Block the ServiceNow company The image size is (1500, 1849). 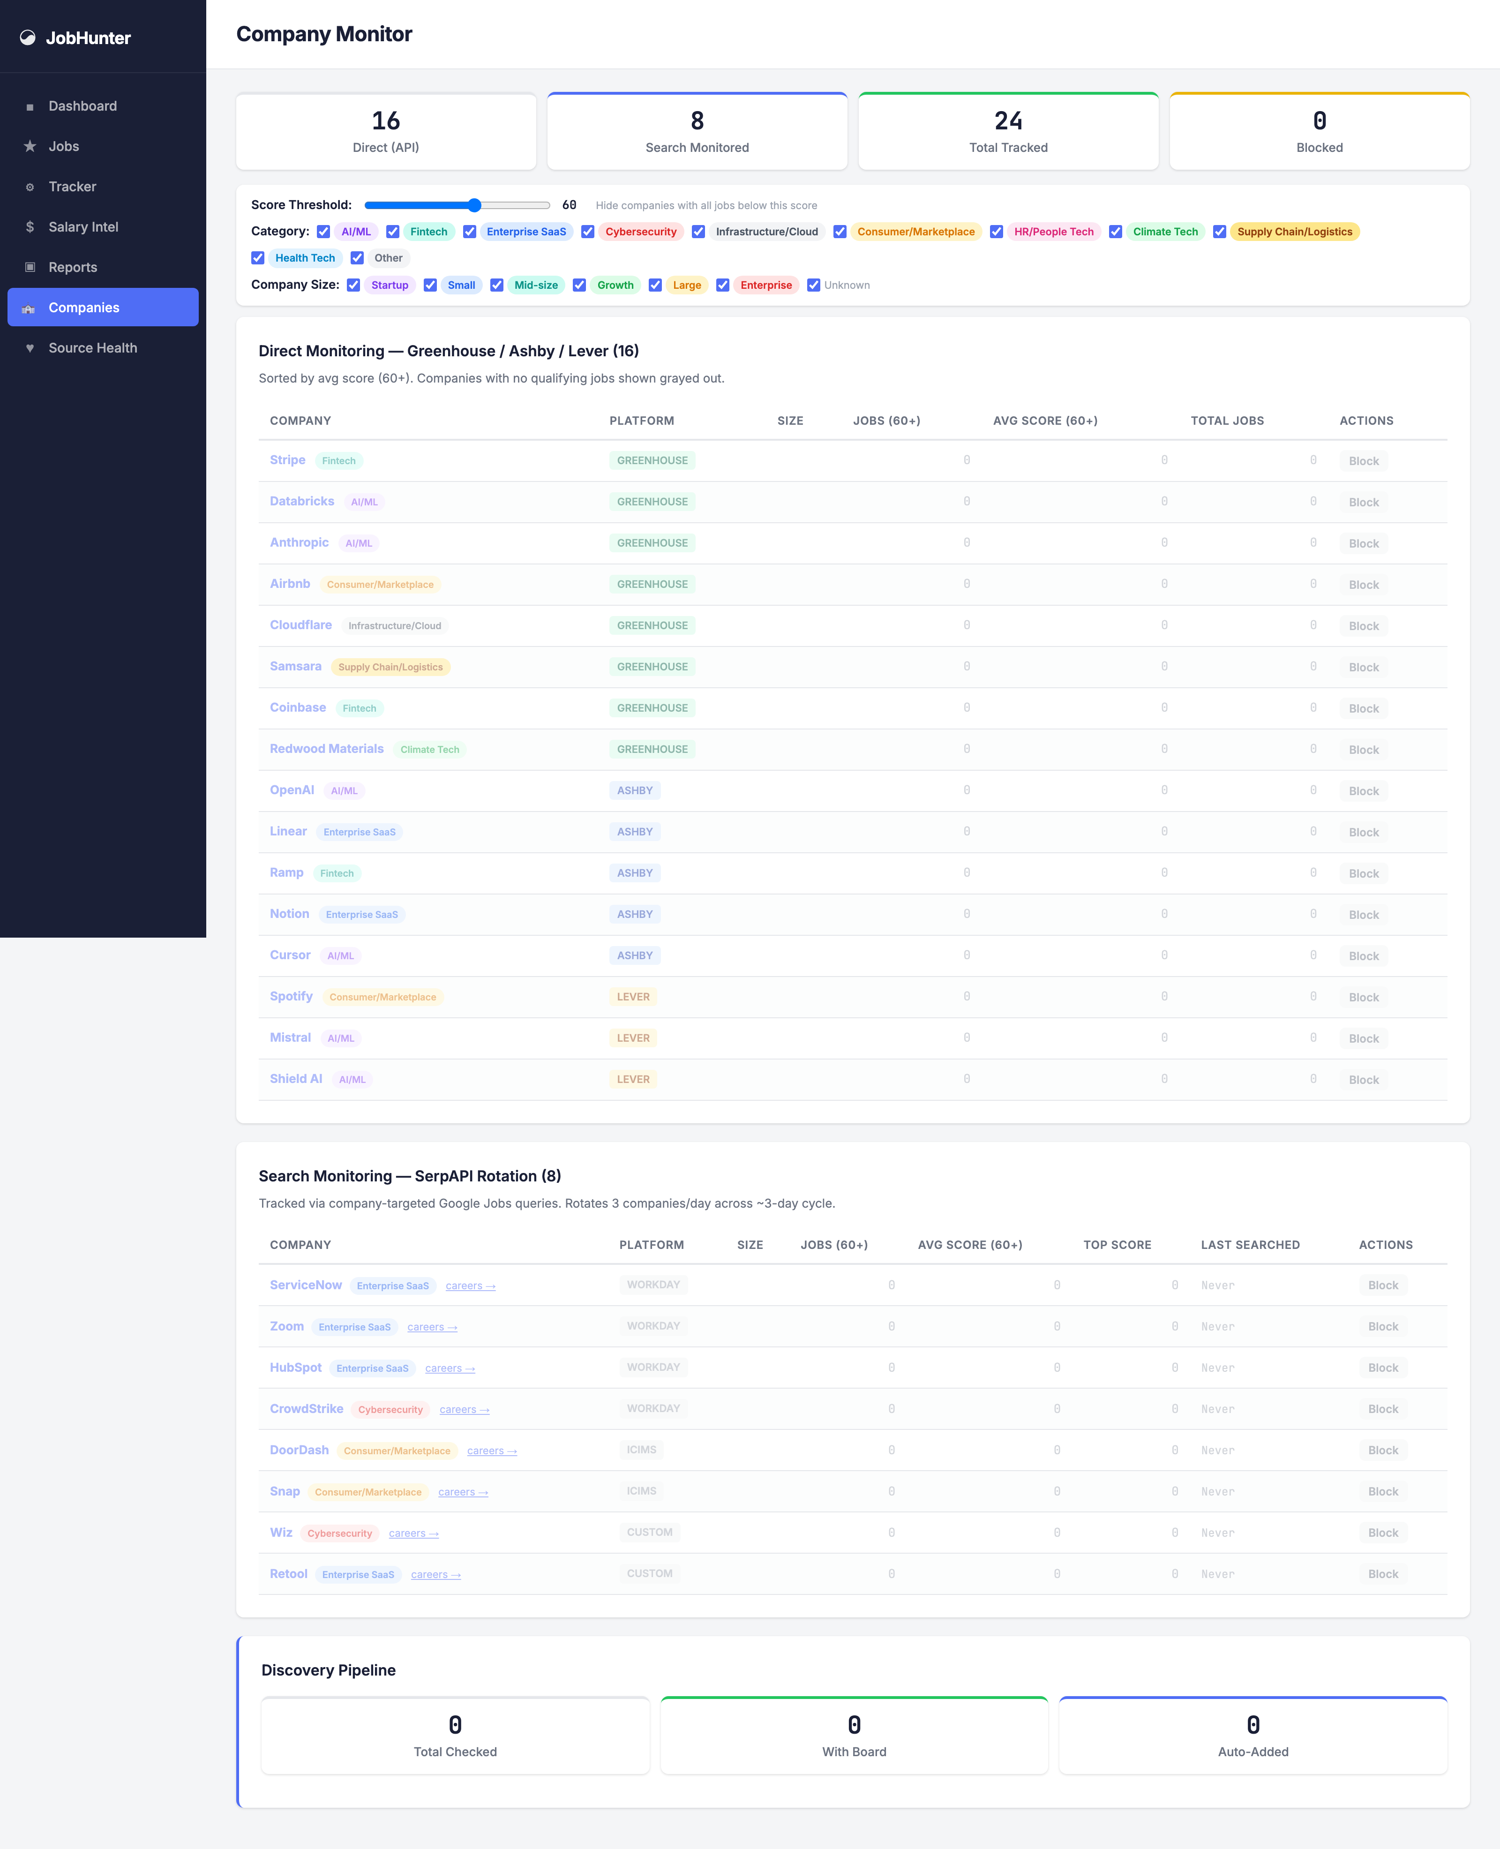pyautogui.click(x=1382, y=1285)
